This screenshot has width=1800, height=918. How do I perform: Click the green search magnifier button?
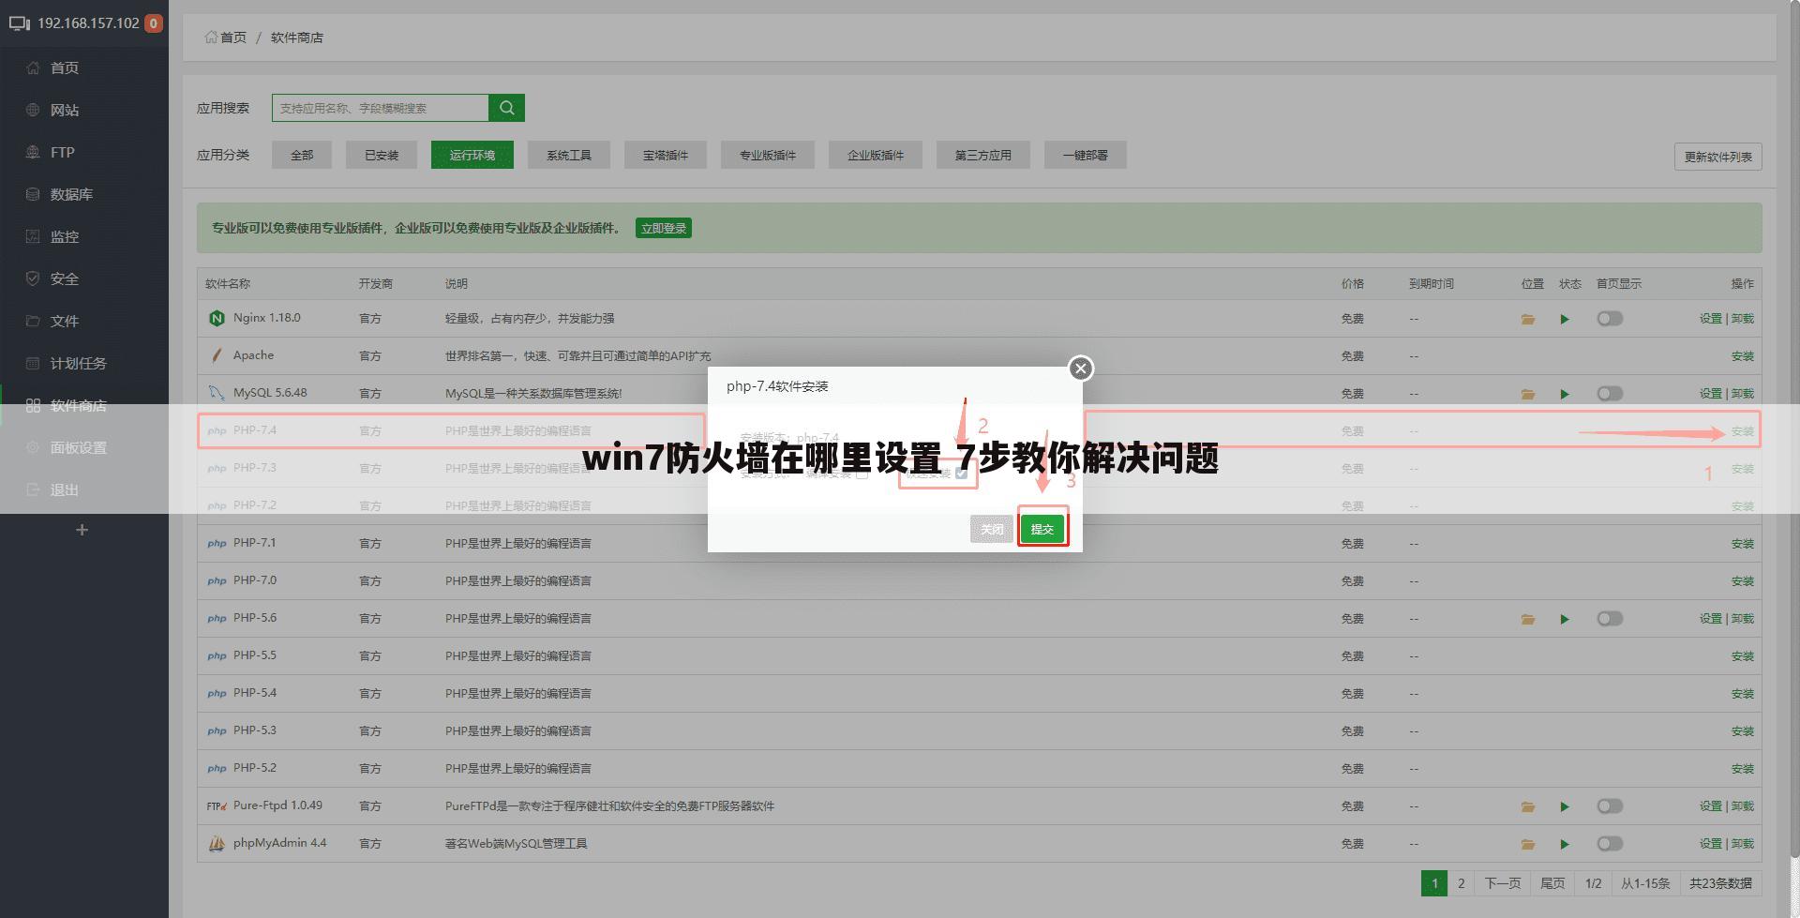(x=506, y=108)
